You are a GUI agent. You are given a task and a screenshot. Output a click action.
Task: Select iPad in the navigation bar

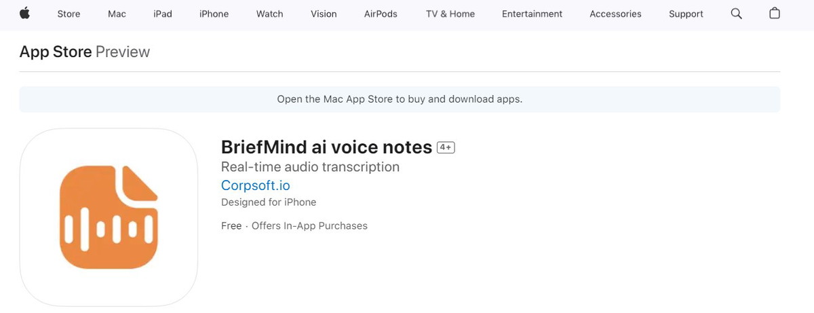click(x=163, y=14)
